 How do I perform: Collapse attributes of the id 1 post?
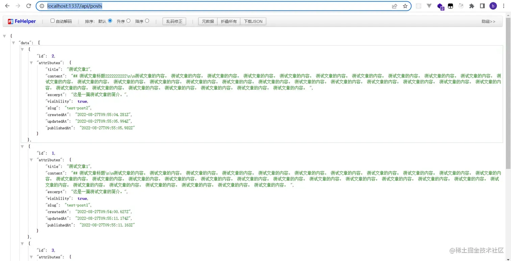coord(31,160)
